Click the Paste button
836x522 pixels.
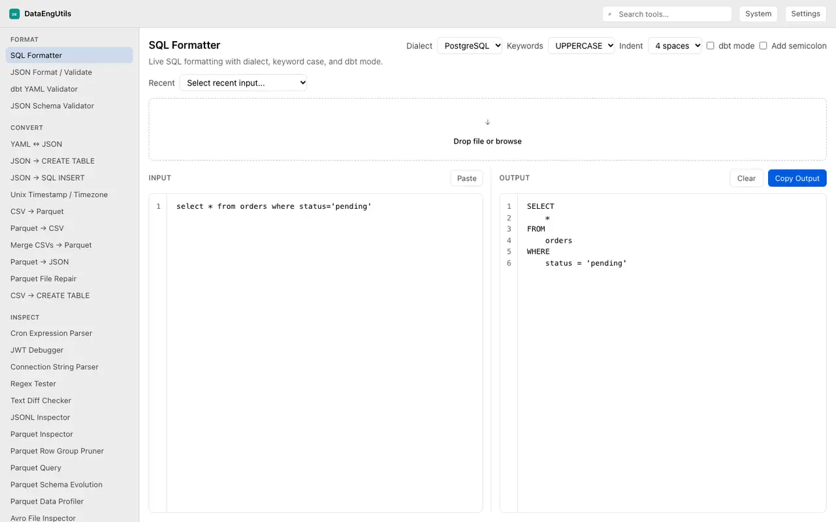(467, 178)
